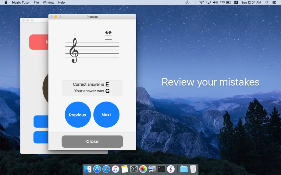
Task: Open the Apple menu
Action: [6, 2]
